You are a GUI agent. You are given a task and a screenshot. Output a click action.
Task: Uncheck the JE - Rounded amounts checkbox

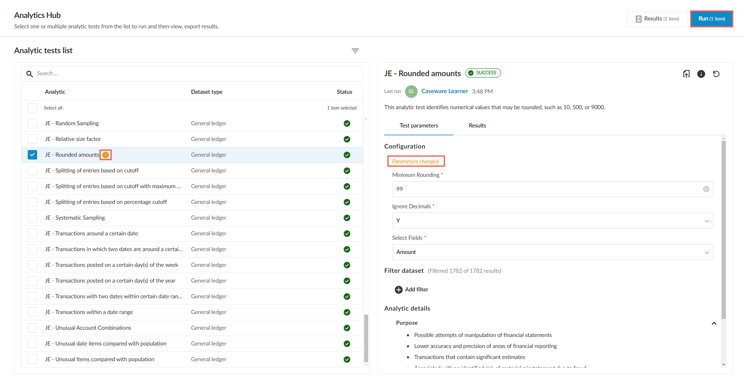(32, 155)
